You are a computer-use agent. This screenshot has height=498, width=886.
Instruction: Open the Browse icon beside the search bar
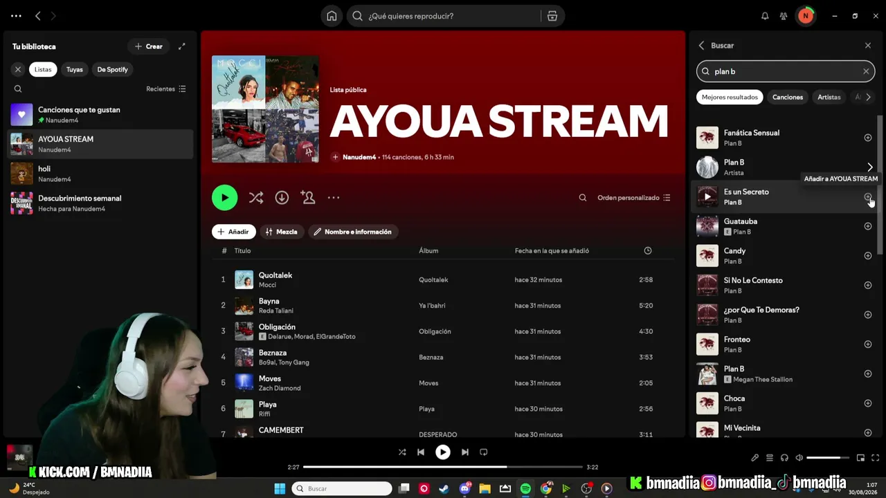coord(552,16)
